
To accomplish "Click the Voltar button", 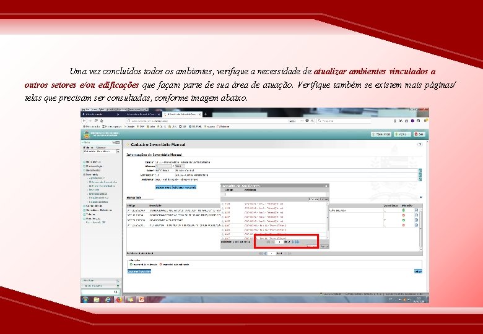I will 418,272.
